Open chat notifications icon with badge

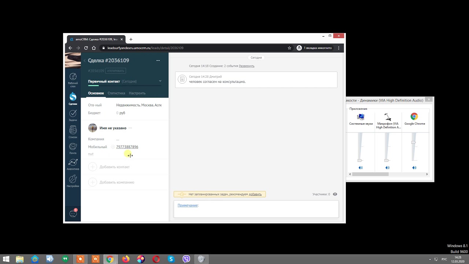[x=73, y=214]
